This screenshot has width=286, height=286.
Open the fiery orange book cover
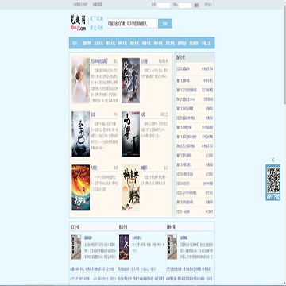pyautogui.click(x=80, y=187)
